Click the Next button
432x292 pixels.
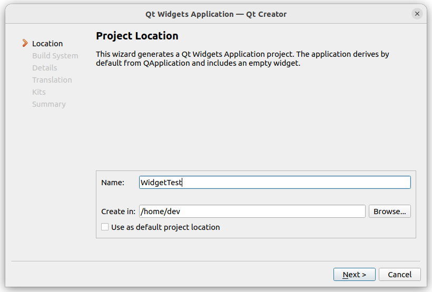point(355,275)
